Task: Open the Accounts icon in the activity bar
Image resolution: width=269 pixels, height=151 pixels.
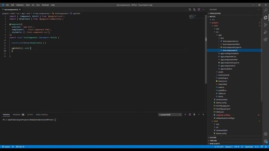Action: 266,134
